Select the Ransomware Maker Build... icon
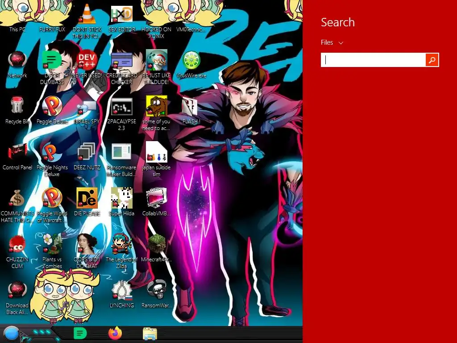 click(x=121, y=160)
